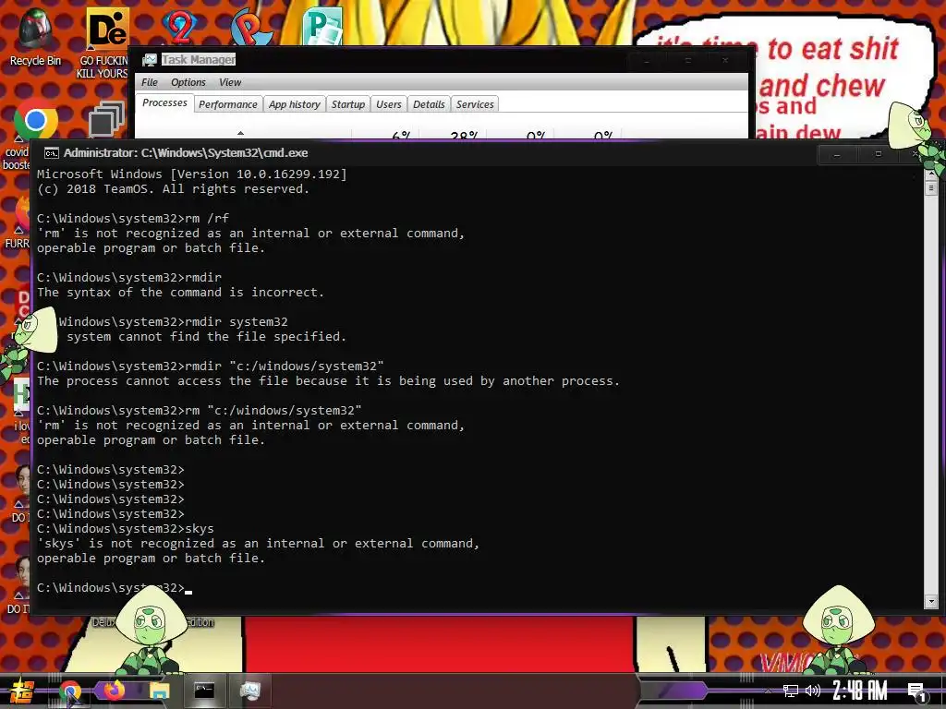This screenshot has height=709, width=946.
Task: Click the 2:48 AM taskbar clock
Action: point(860,691)
